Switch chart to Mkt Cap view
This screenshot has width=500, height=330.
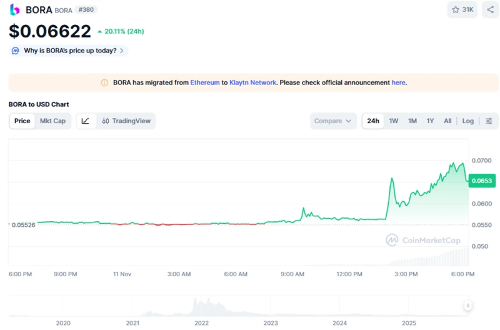click(52, 121)
